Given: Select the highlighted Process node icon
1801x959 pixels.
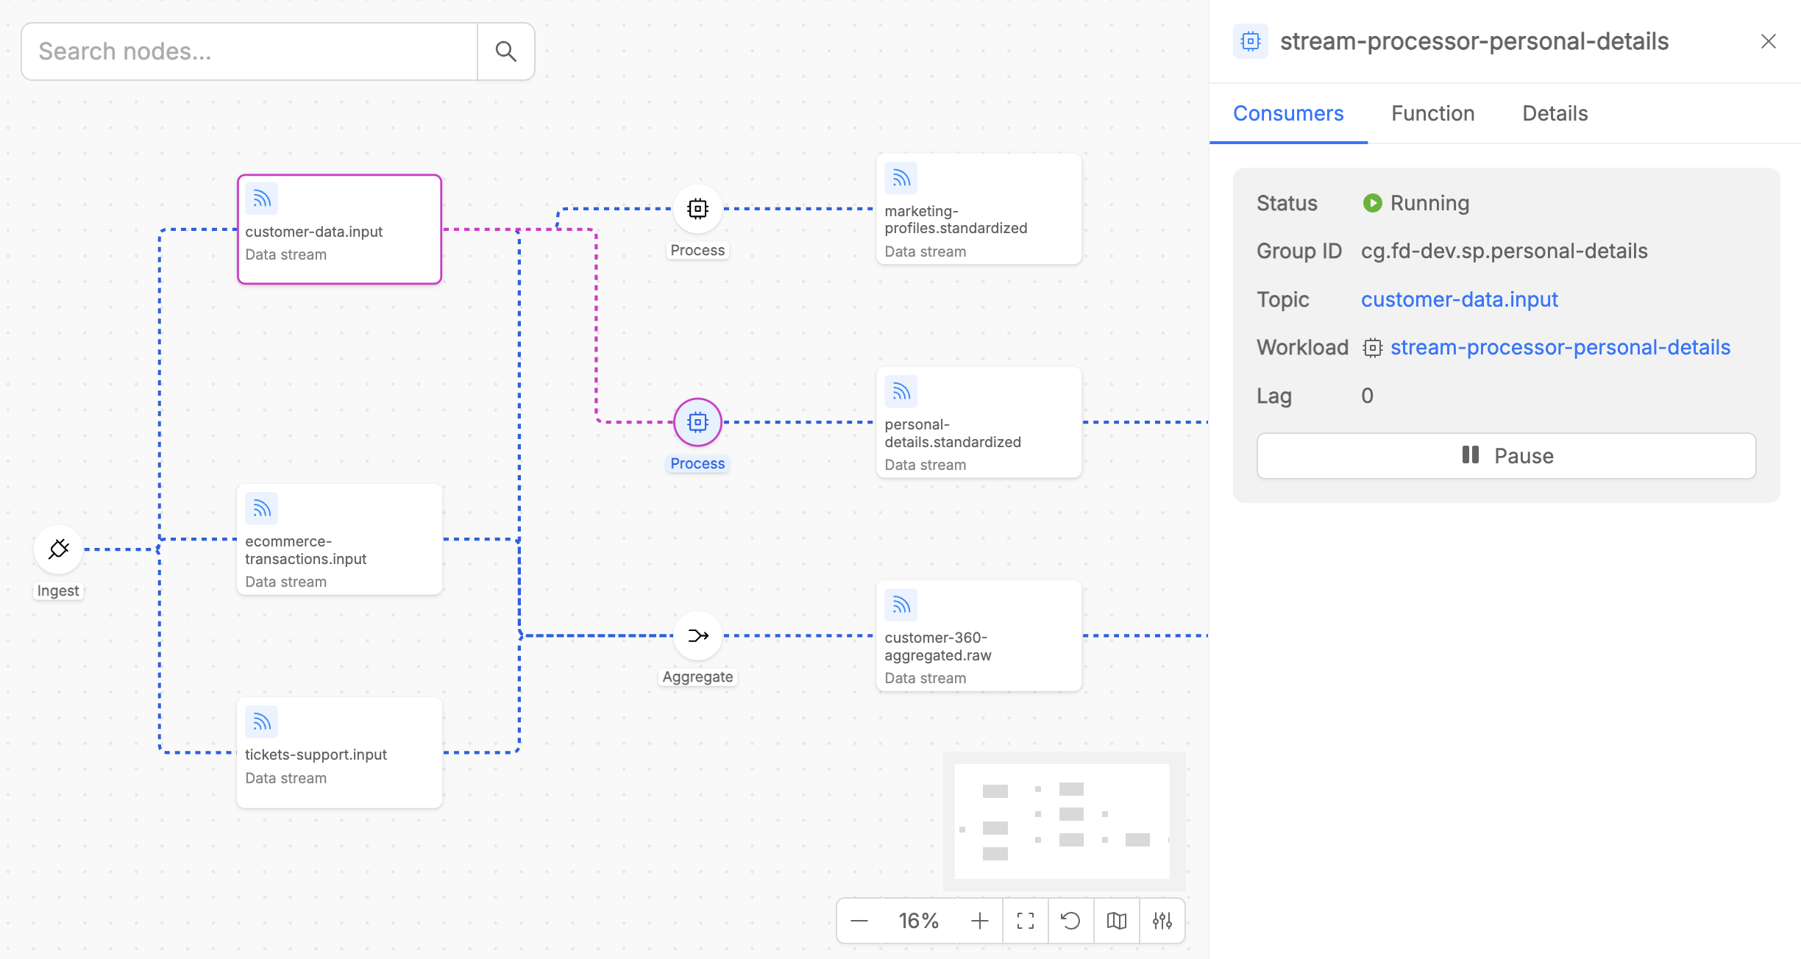Looking at the screenshot, I should 697,423.
